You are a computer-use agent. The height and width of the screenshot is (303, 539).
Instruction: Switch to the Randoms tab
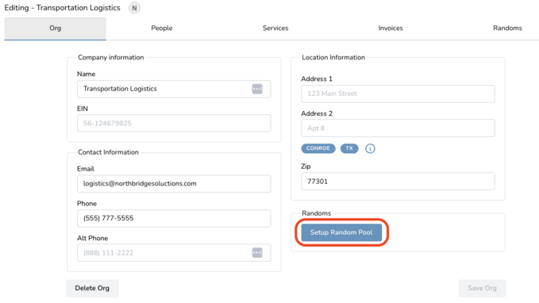click(x=507, y=29)
